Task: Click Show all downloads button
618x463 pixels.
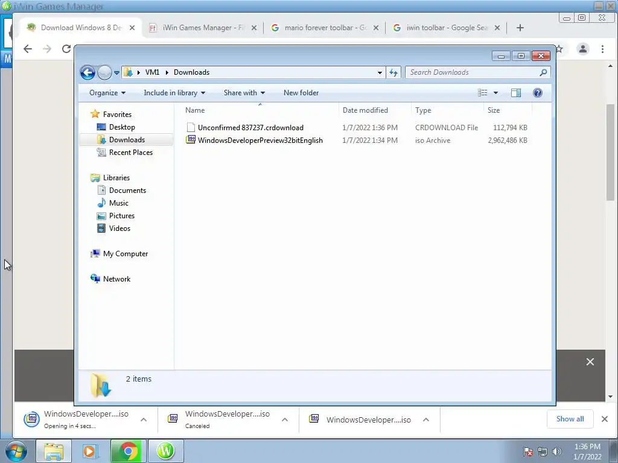Action: click(x=570, y=419)
